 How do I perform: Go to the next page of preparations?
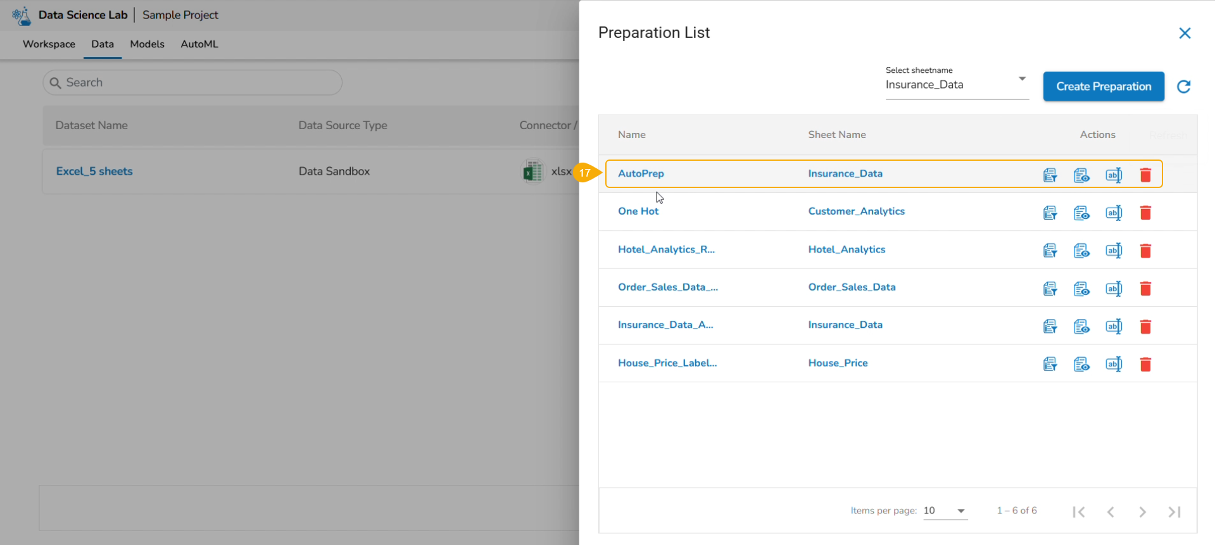(1142, 511)
